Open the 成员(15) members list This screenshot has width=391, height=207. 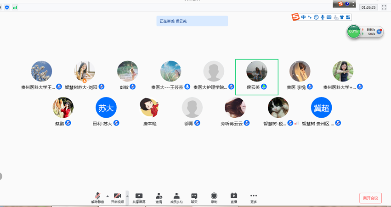[176, 198]
